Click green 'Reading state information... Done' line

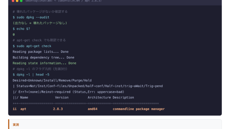point(45,63)
